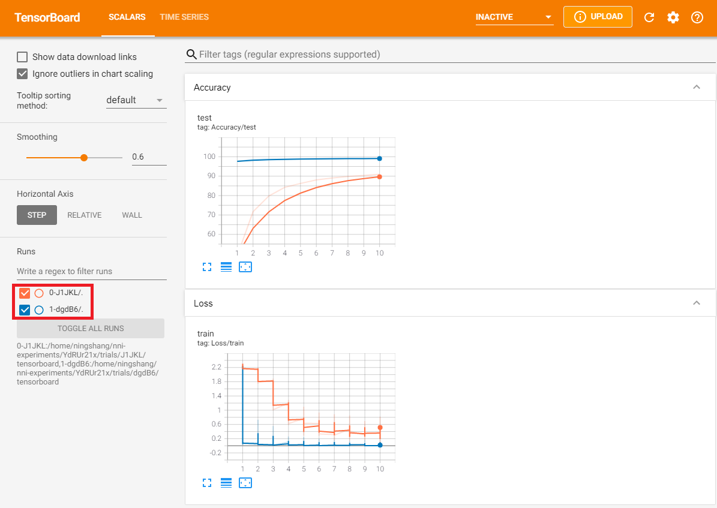Enable Show data download links checkbox
Image resolution: width=717 pixels, height=508 pixels.
click(23, 57)
